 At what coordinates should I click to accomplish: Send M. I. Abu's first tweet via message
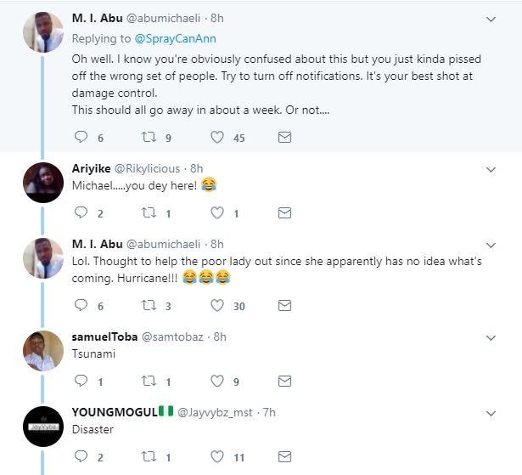click(285, 137)
